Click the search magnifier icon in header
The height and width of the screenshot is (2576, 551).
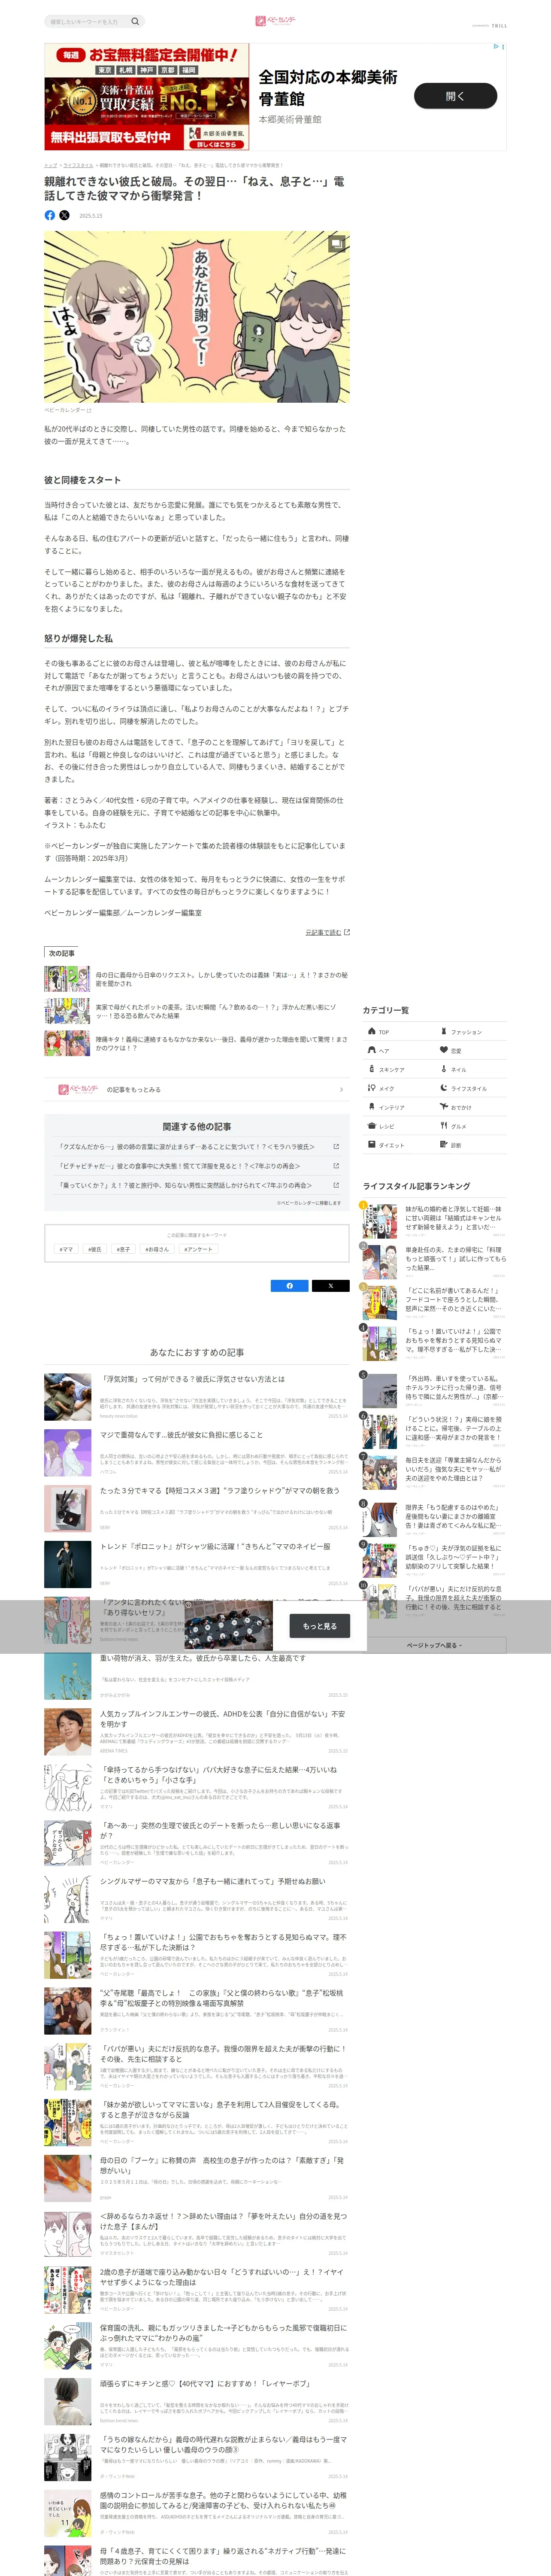click(135, 21)
